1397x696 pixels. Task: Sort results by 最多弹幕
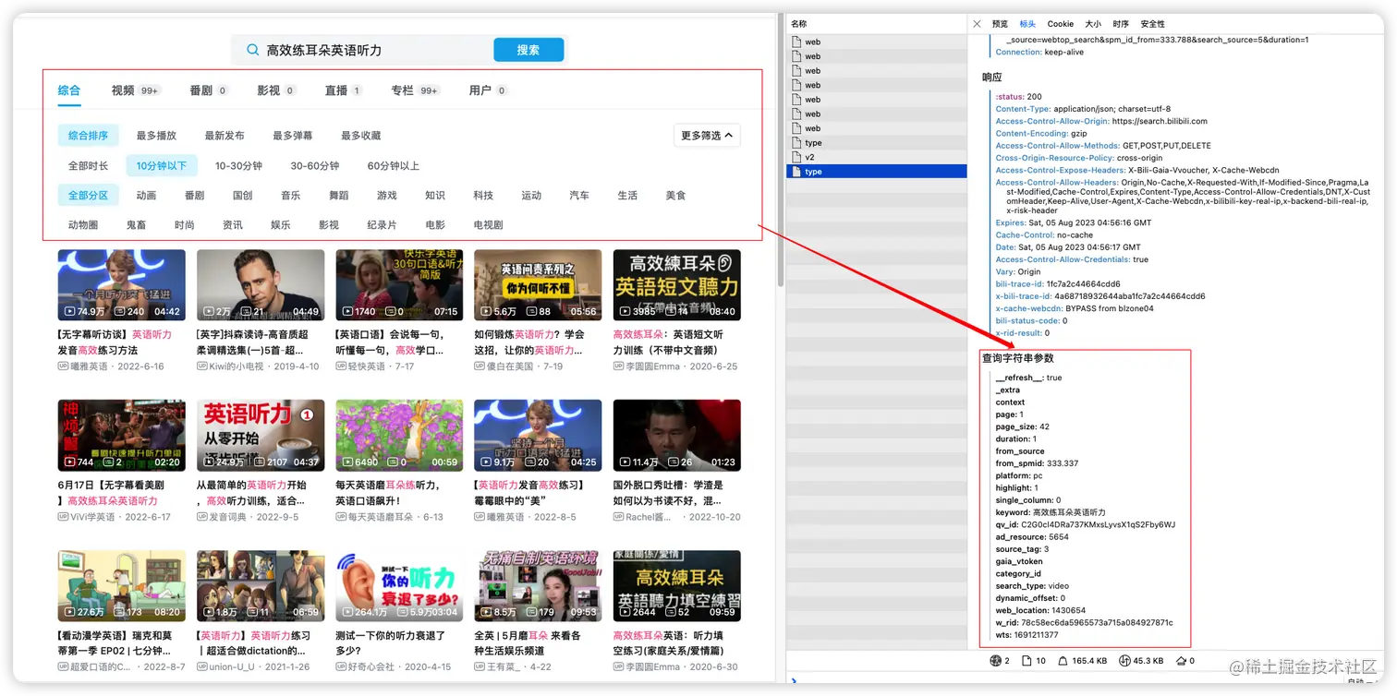[x=293, y=136]
